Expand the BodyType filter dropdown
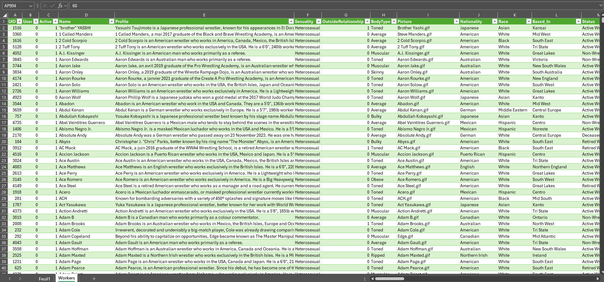The height and width of the screenshot is (282, 604). click(394, 21)
